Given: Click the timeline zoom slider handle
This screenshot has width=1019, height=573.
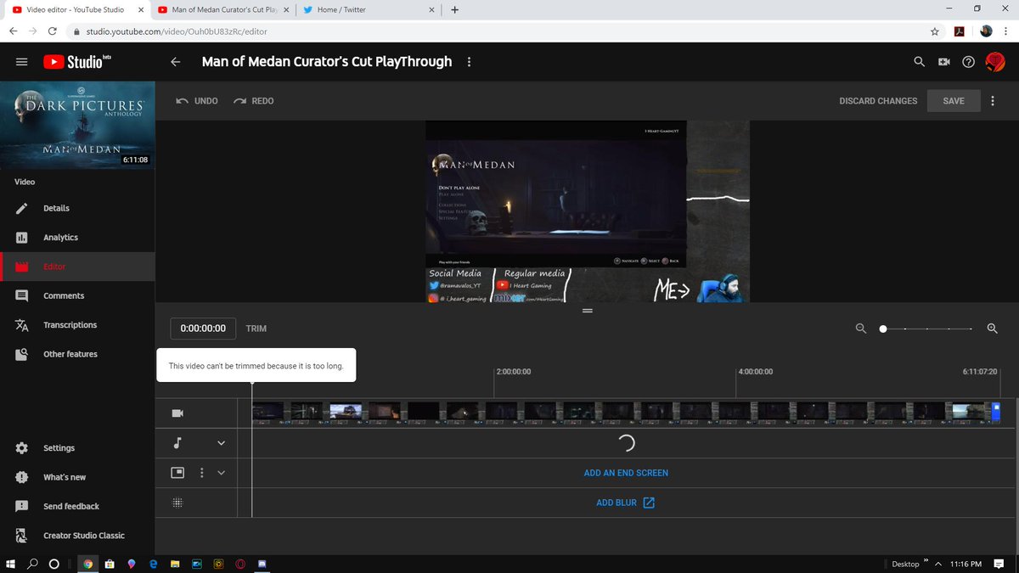Looking at the screenshot, I should click(883, 329).
